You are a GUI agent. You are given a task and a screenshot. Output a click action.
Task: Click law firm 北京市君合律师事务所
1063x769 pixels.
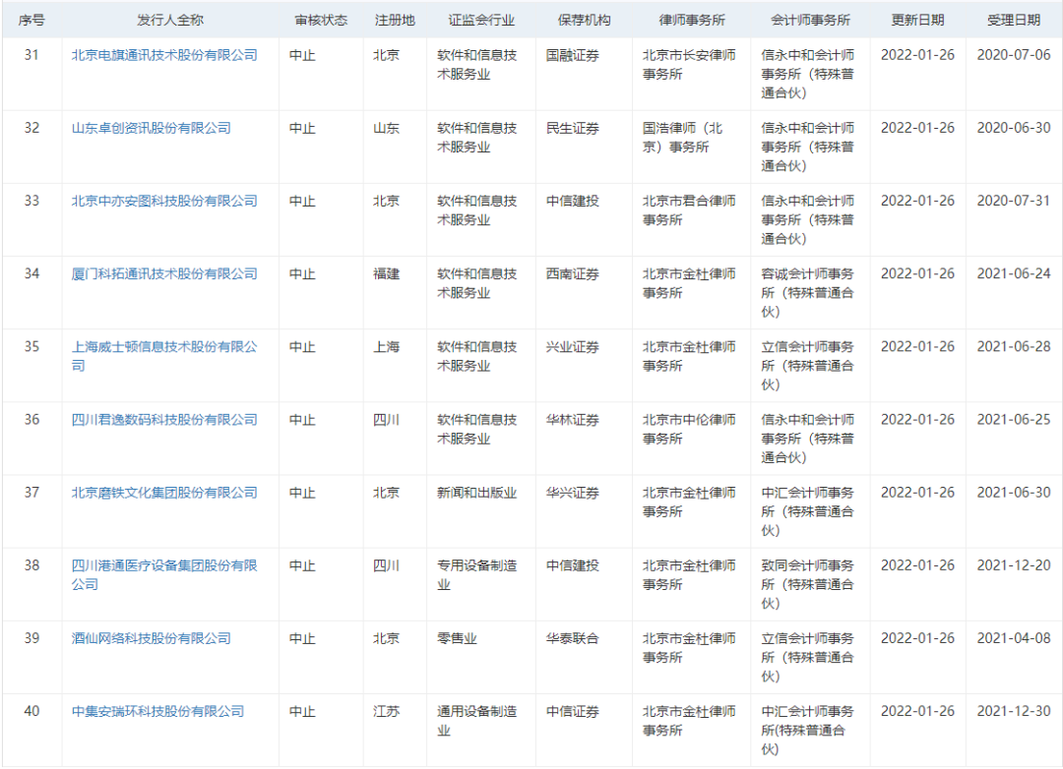(689, 210)
